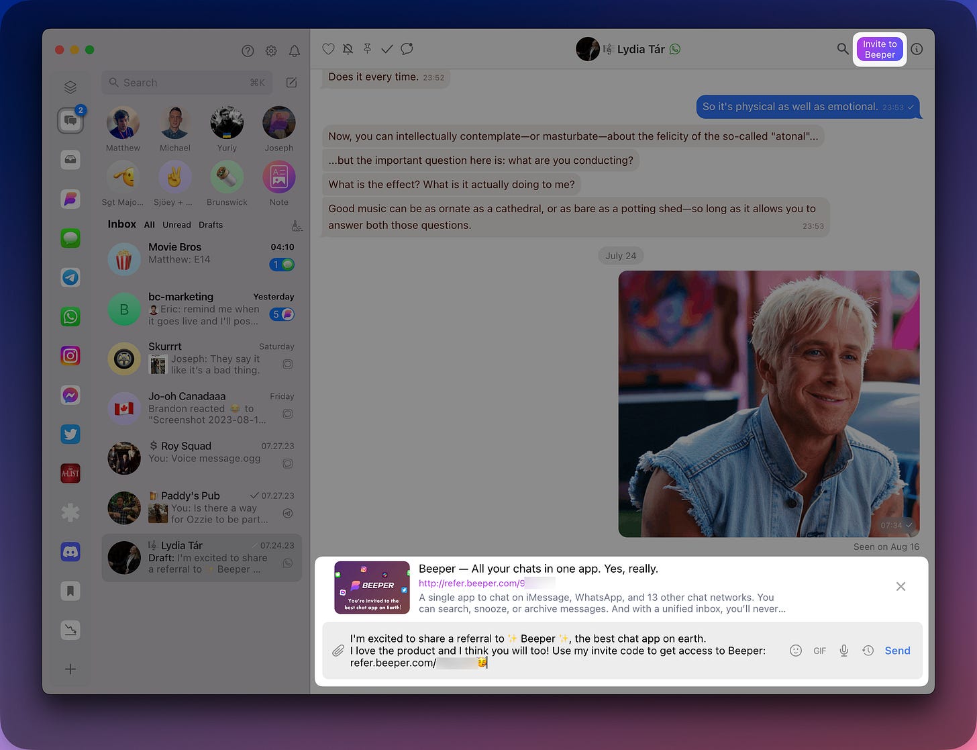Open the bookmarks icon in sidebar

tap(70, 591)
